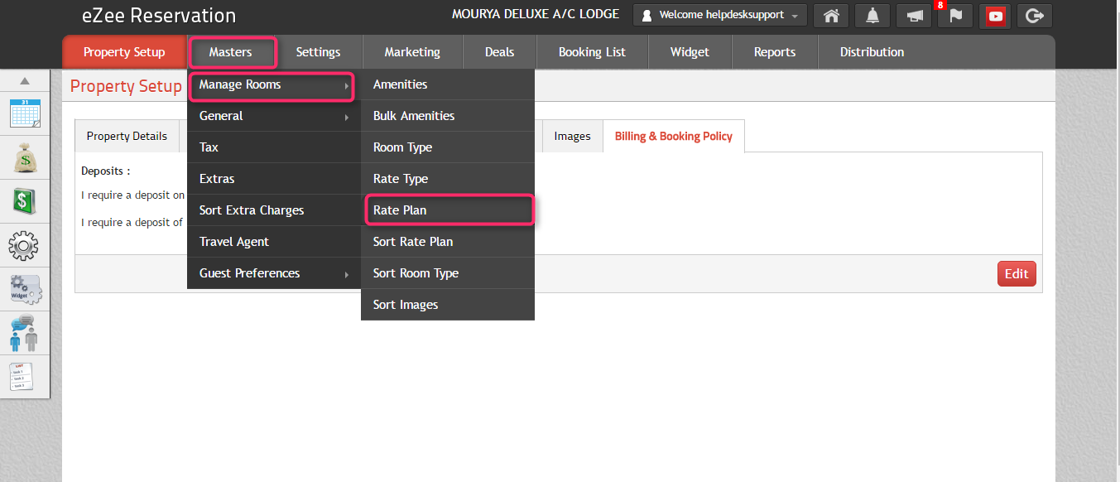Click the red Edit button
The height and width of the screenshot is (482, 1120).
pyautogui.click(x=1017, y=273)
